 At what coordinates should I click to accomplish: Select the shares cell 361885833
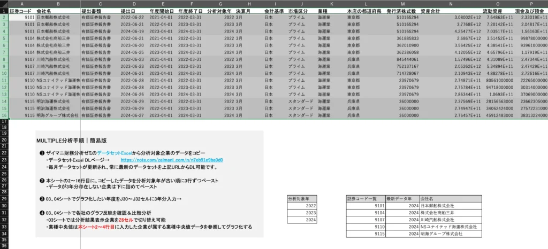tap(403, 38)
